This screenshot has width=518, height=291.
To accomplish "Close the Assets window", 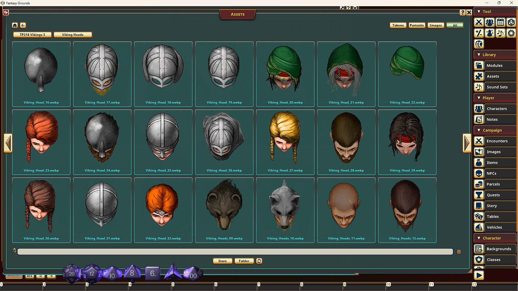I will (x=469, y=12).
